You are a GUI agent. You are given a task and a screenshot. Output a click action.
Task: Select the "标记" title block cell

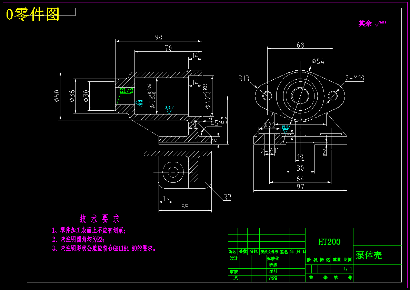point(232,252)
